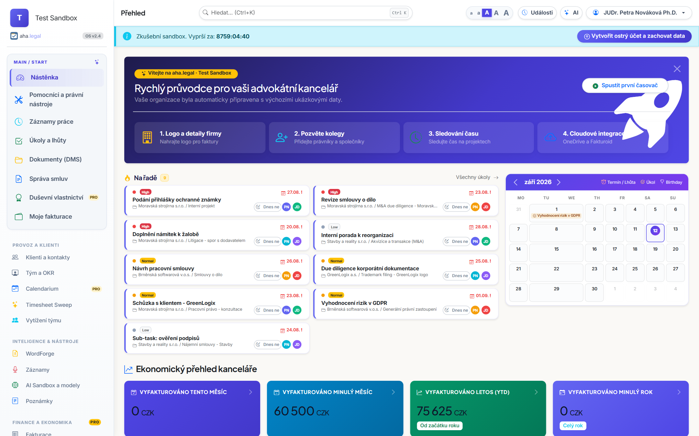The height and width of the screenshot is (436, 699).
Task: Click the Duševní vlastnictví award icon
Action: [19, 198]
